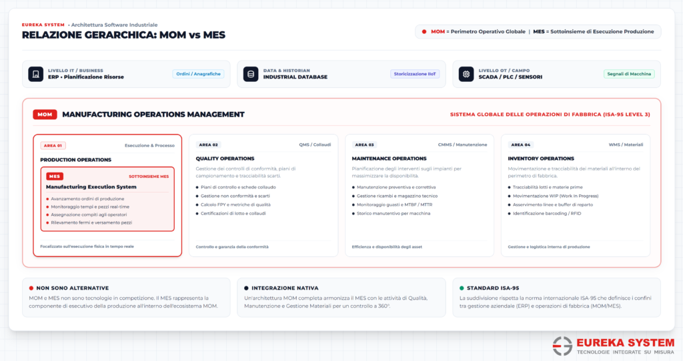This screenshot has height=361, width=683.
Task: Click 'Tracciabilità lotti e materie prime'
Action: coord(548,187)
